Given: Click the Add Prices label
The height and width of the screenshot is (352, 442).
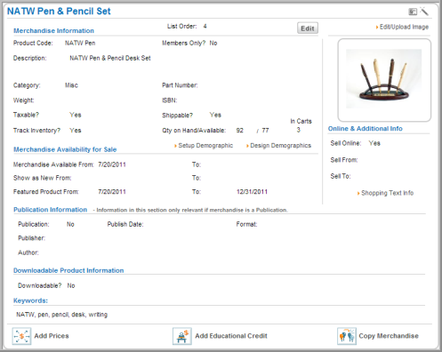Looking at the screenshot, I should pos(52,336).
